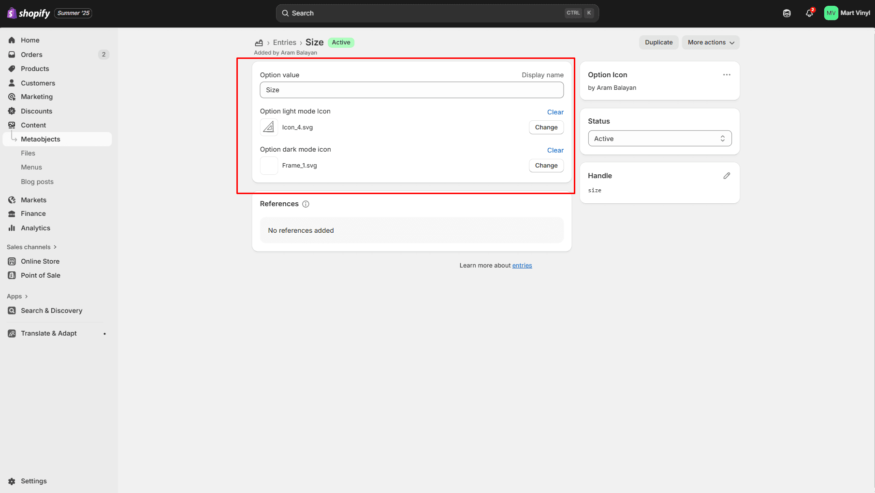This screenshot has height=493, width=875.
Task: Expand the More actions dropdown
Action: (710, 42)
